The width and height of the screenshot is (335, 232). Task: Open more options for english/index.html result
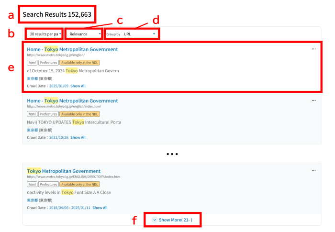(x=313, y=100)
